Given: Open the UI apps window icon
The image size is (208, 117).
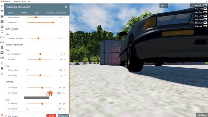Looking at the screenshot, I should (2, 58).
